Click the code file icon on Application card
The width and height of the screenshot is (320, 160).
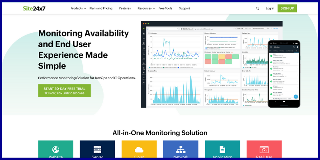pos(222,150)
